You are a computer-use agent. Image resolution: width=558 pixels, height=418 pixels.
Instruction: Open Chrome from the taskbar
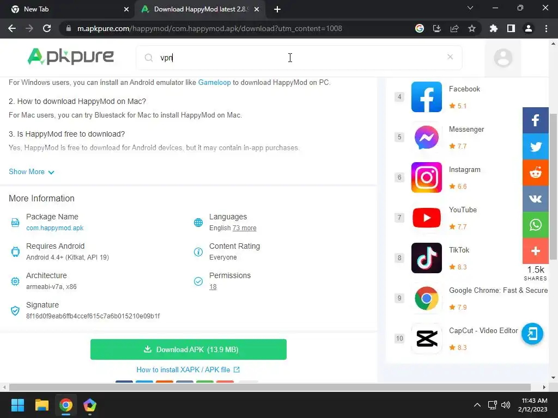coord(66,405)
